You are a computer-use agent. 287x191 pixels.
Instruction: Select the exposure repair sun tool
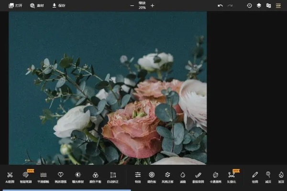[x=78, y=177]
